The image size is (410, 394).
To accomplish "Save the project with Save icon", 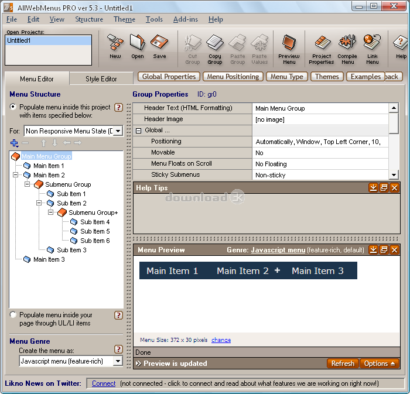I will pyautogui.click(x=159, y=46).
